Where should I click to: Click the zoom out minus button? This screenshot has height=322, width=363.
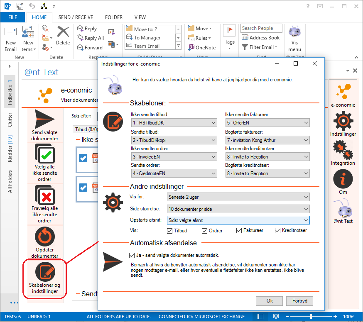[x=287, y=316]
